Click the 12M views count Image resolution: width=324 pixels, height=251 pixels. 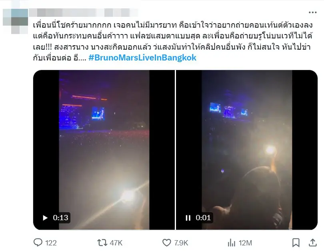pos(245,243)
